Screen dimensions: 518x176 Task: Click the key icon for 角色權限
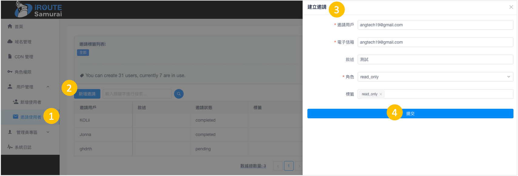(x=10, y=72)
